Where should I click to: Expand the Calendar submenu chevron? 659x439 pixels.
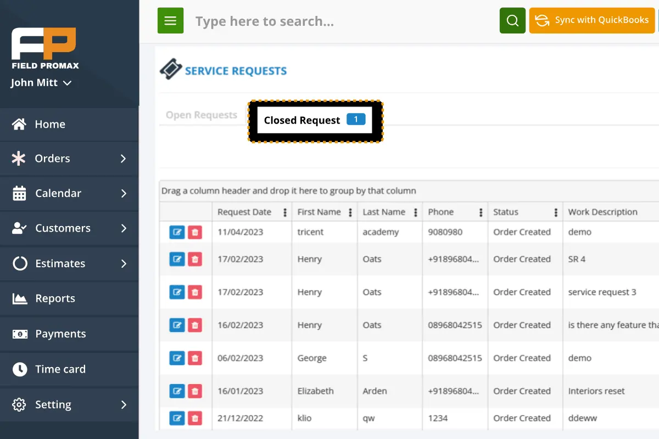(124, 194)
